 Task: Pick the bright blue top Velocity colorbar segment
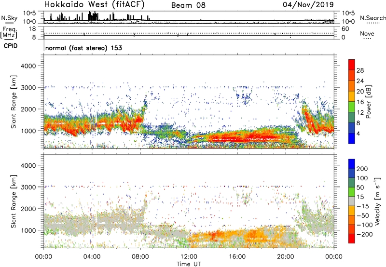click(x=352, y=164)
